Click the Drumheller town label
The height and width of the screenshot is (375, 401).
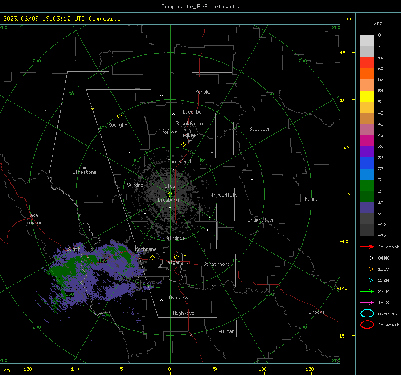point(261,220)
